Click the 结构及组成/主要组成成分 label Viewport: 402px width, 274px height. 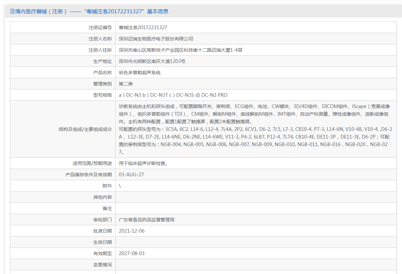point(85,129)
